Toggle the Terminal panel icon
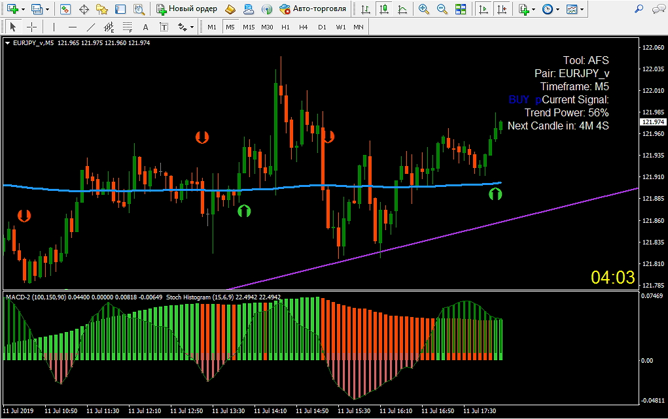 [120, 9]
